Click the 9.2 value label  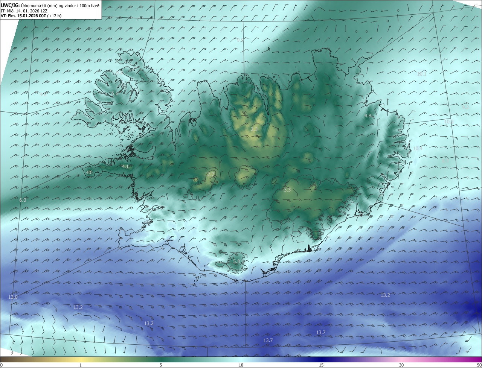point(465,107)
